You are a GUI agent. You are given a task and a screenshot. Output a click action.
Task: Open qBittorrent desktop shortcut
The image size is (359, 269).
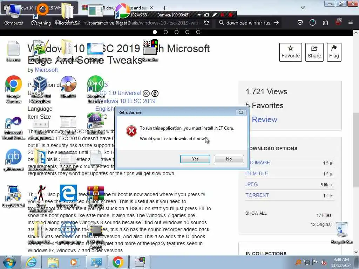click(x=14, y=159)
